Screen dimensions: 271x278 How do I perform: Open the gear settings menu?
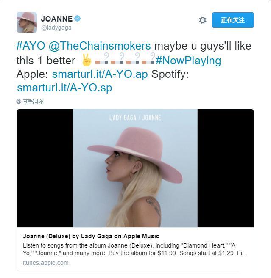pos(203,20)
